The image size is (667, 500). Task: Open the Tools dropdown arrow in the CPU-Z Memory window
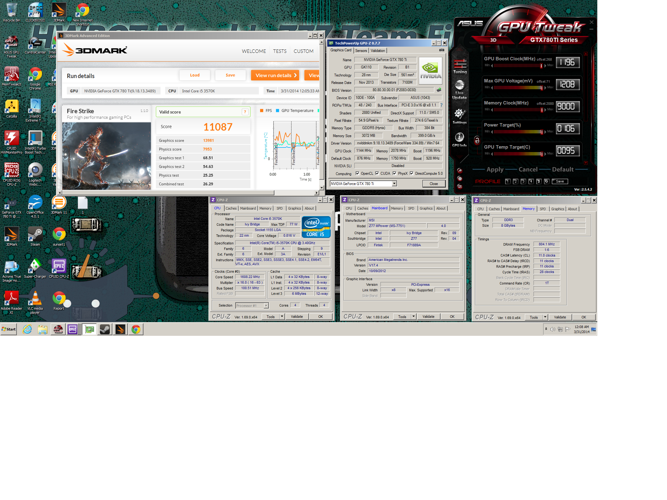point(545,317)
